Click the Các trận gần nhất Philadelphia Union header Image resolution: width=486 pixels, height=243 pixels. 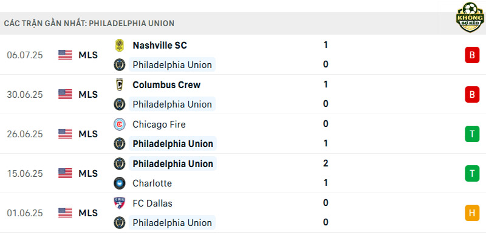(89, 23)
